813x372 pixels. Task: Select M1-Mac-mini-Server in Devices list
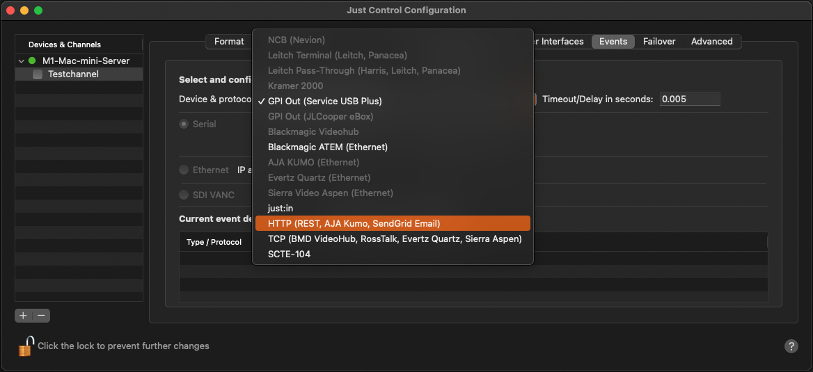79,60
